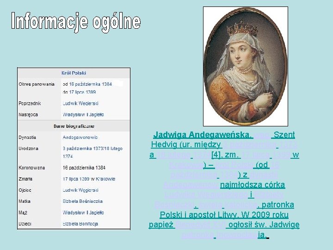333x250 pixels.
Task: Click '16 października 1384' in Koronowana row
Action: [84, 168]
